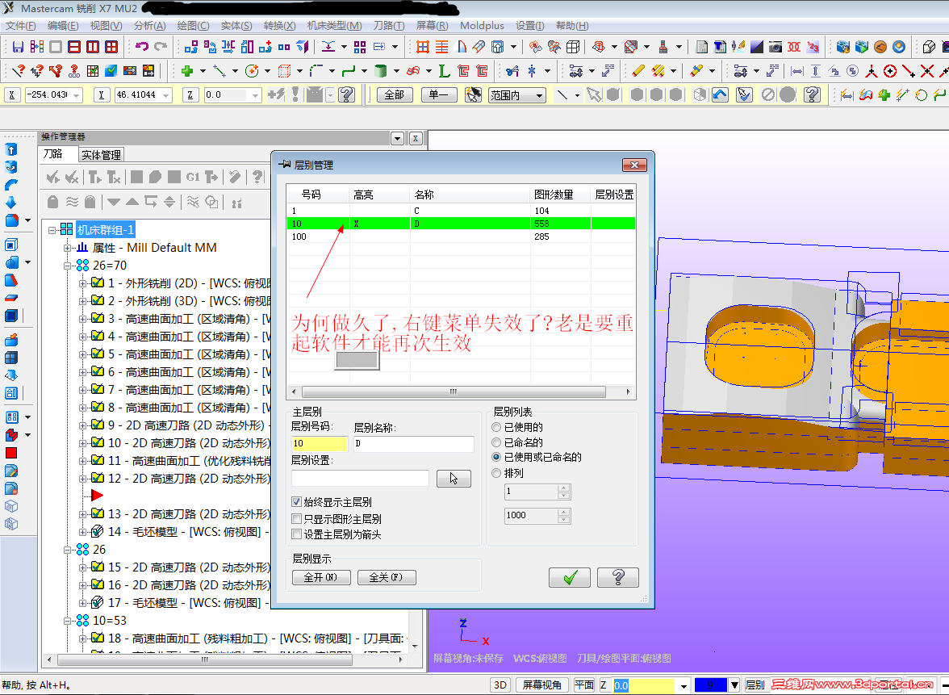Collapse the 机床群组-1 tree node
This screenshot has height=695, width=949.
coord(52,230)
